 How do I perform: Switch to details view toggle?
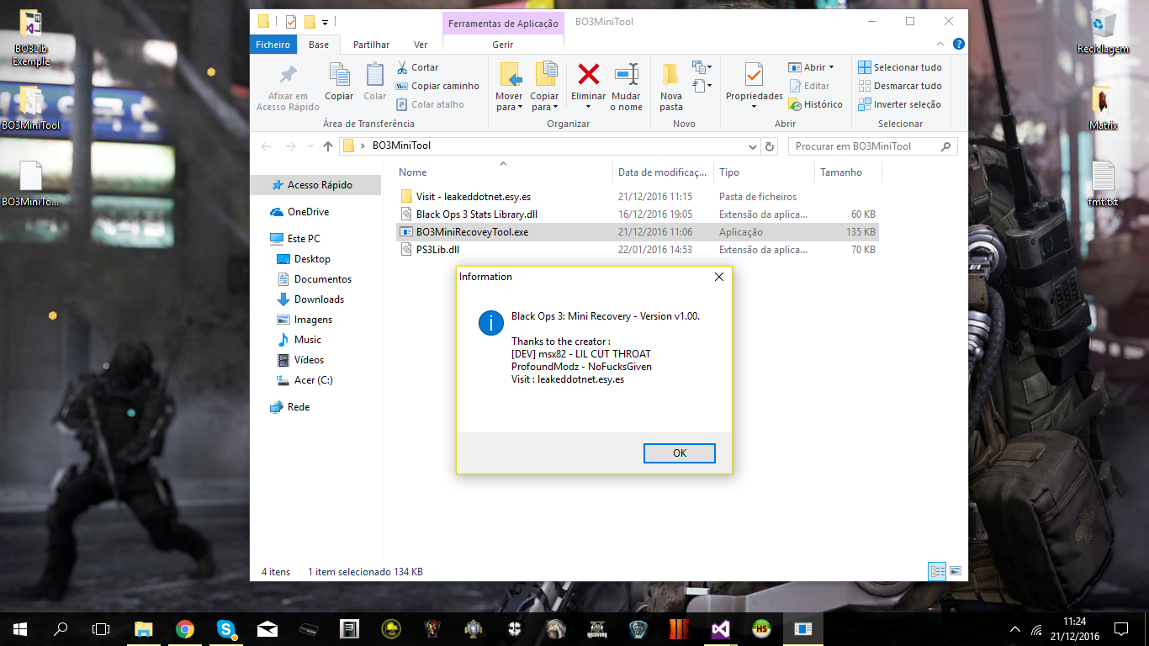(x=937, y=571)
